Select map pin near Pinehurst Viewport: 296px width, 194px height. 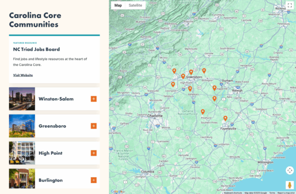click(203, 112)
